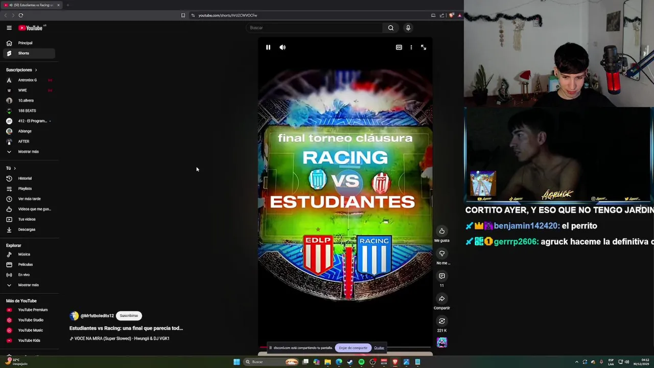Enter fullscreen for the Short

coord(424,47)
